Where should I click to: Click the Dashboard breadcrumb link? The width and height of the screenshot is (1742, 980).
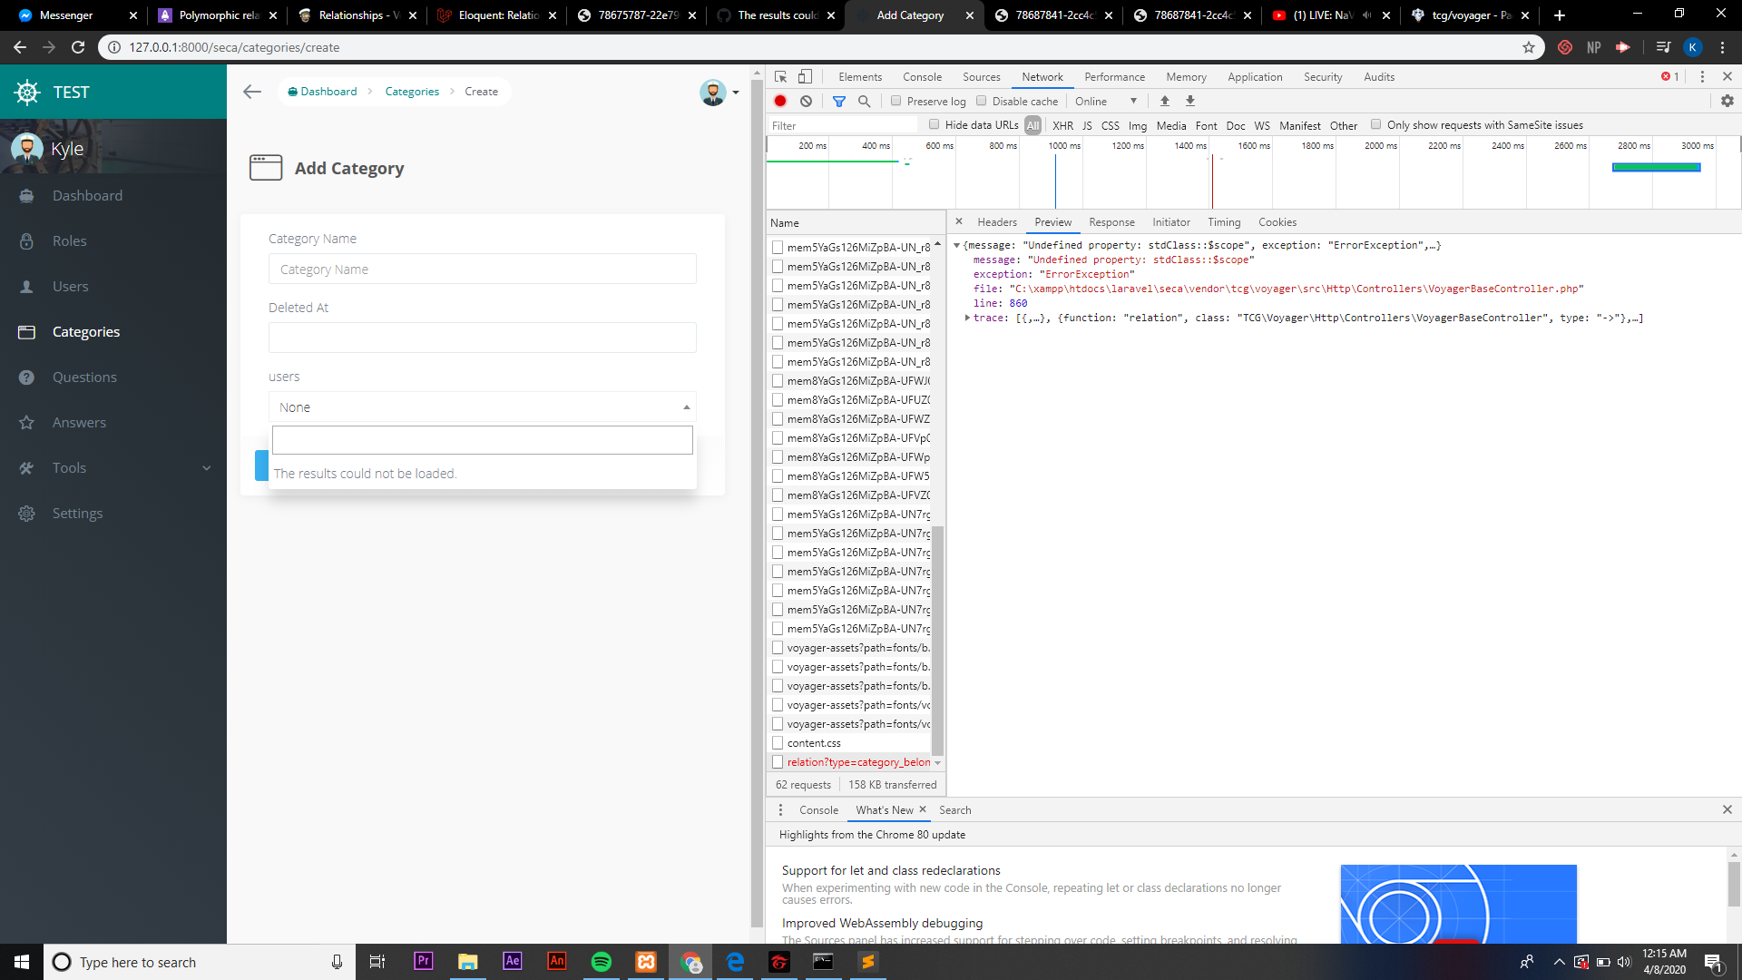click(x=329, y=91)
